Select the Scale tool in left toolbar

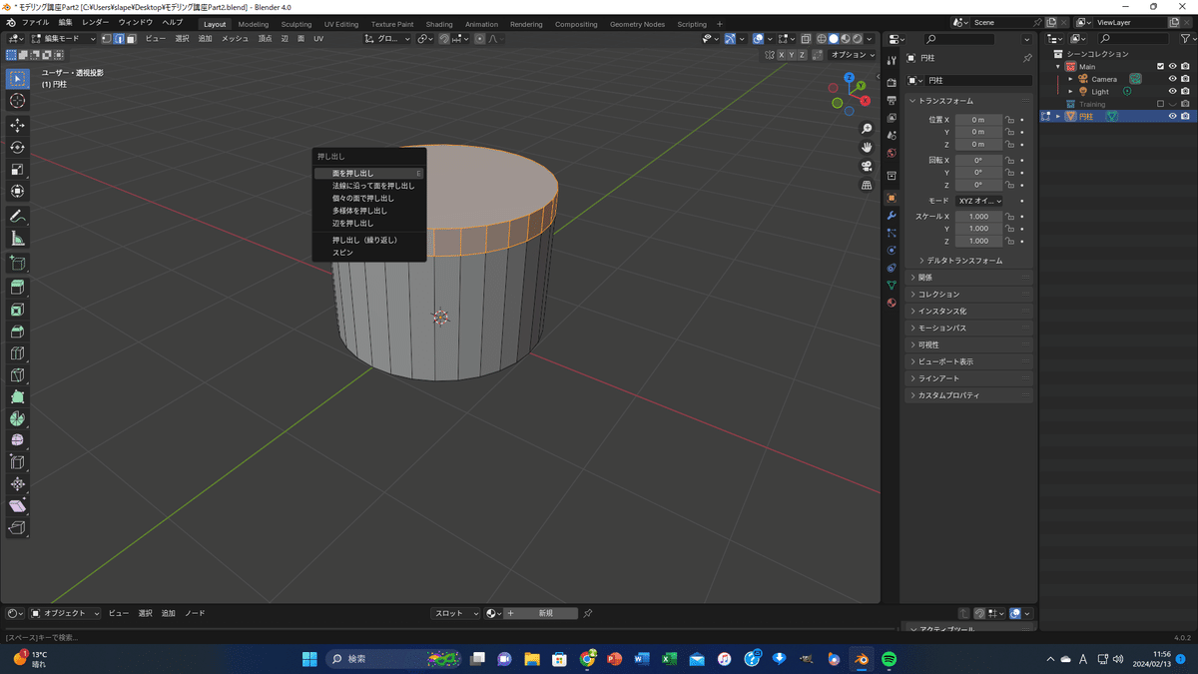[x=18, y=169]
